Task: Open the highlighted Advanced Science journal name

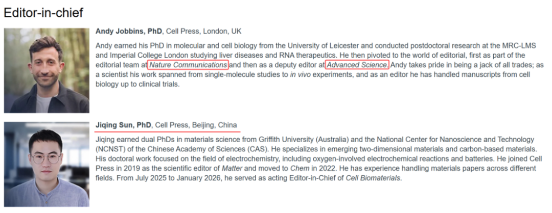Action: pos(357,65)
